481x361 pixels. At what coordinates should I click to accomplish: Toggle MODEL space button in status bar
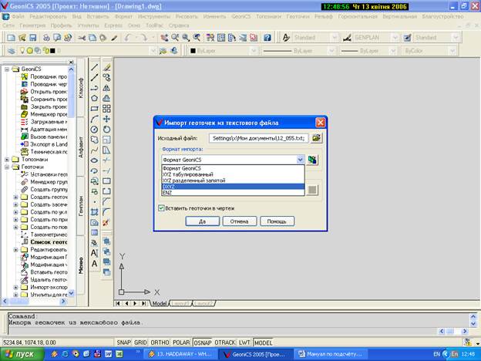pyautogui.click(x=263, y=342)
